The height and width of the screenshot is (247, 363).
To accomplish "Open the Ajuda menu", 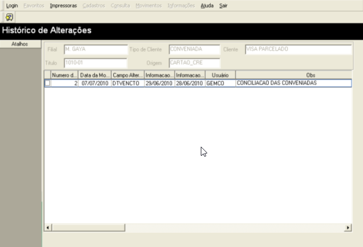I will click(x=207, y=6).
